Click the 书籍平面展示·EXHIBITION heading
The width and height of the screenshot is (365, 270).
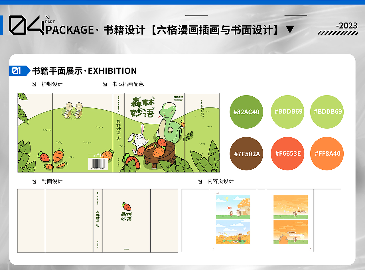tap(84, 71)
